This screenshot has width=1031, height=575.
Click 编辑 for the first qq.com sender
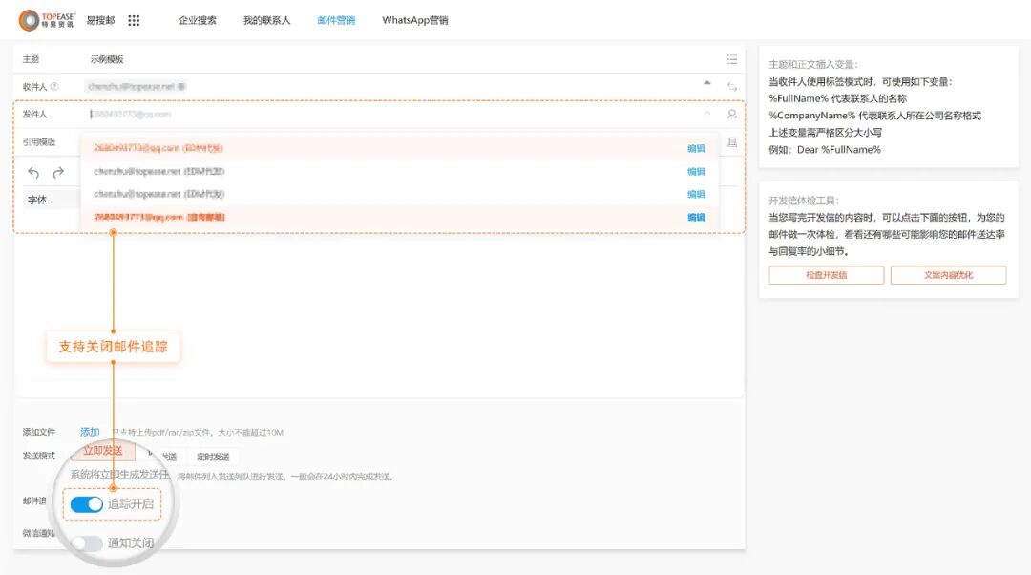coord(696,149)
